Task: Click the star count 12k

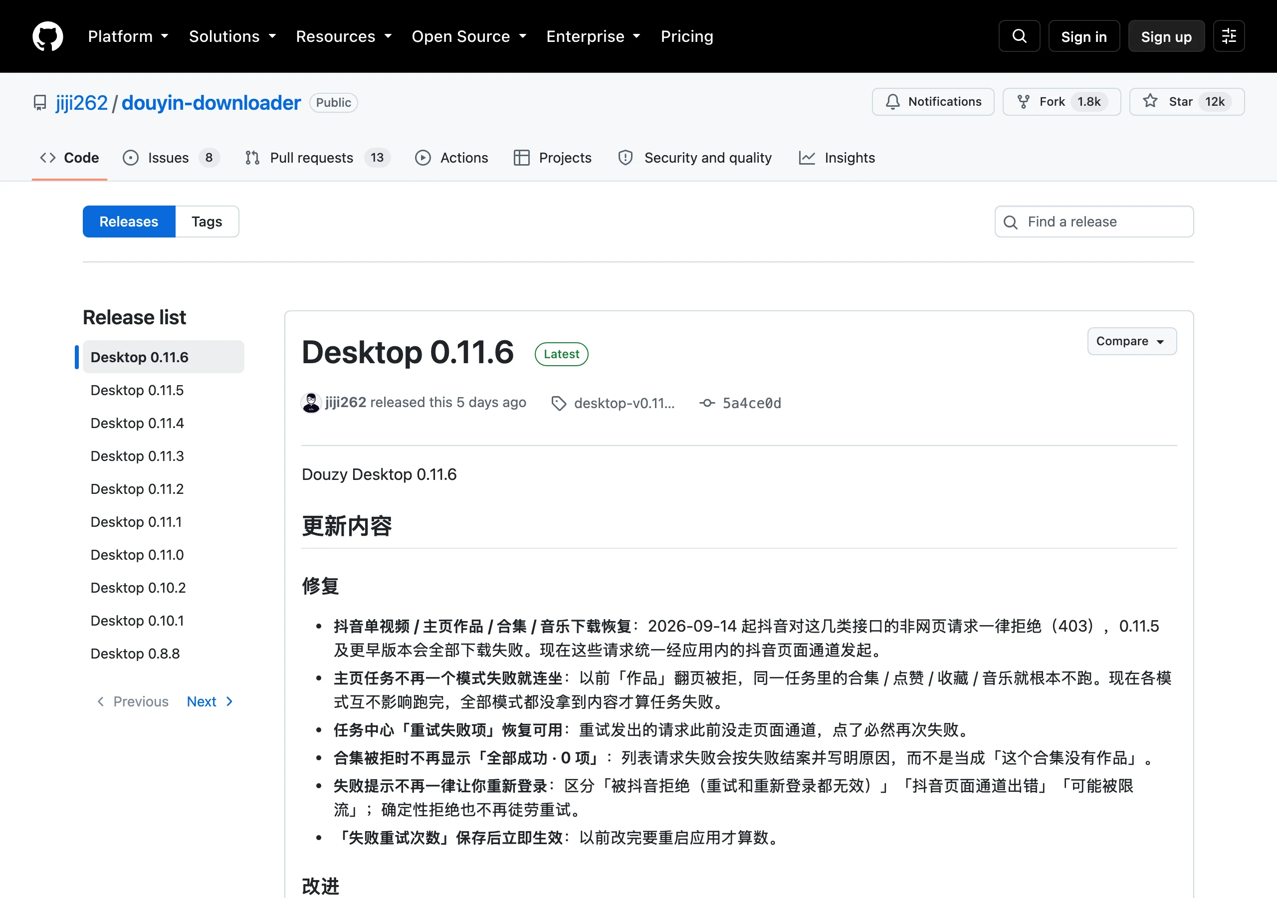Action: pos(1215,102)
